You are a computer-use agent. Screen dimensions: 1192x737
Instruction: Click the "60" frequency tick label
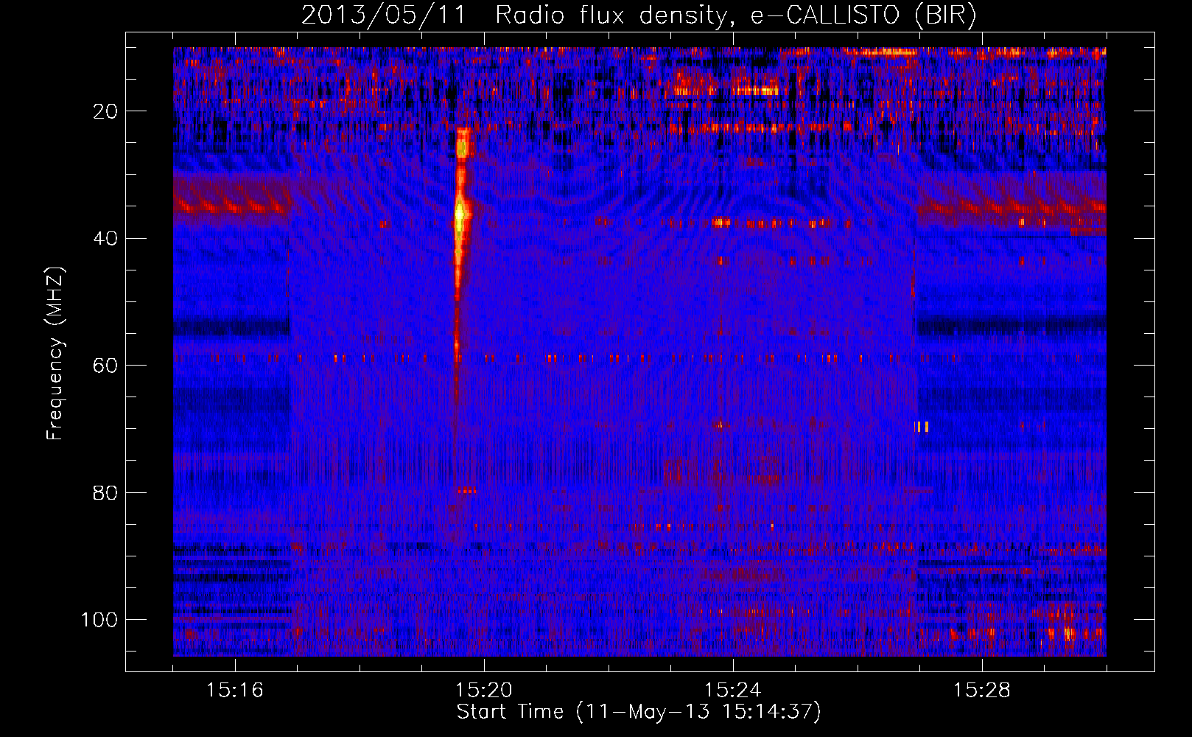coord(105,366)
